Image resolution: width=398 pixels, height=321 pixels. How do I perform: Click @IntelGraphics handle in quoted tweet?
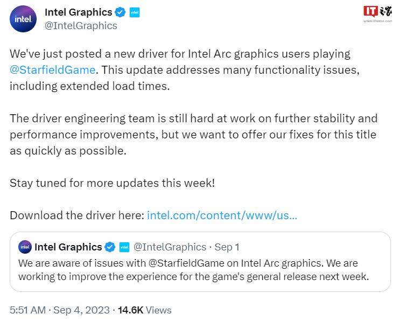[169, 247]
